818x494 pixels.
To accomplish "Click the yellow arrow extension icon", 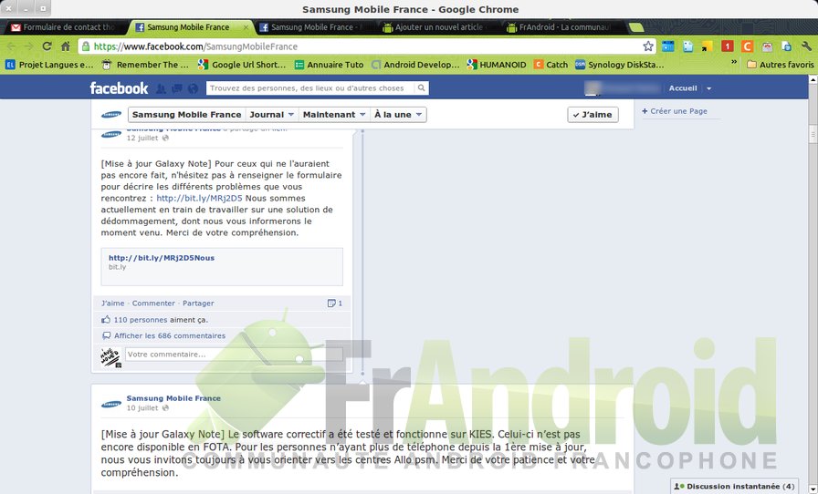I will point(708,46).
